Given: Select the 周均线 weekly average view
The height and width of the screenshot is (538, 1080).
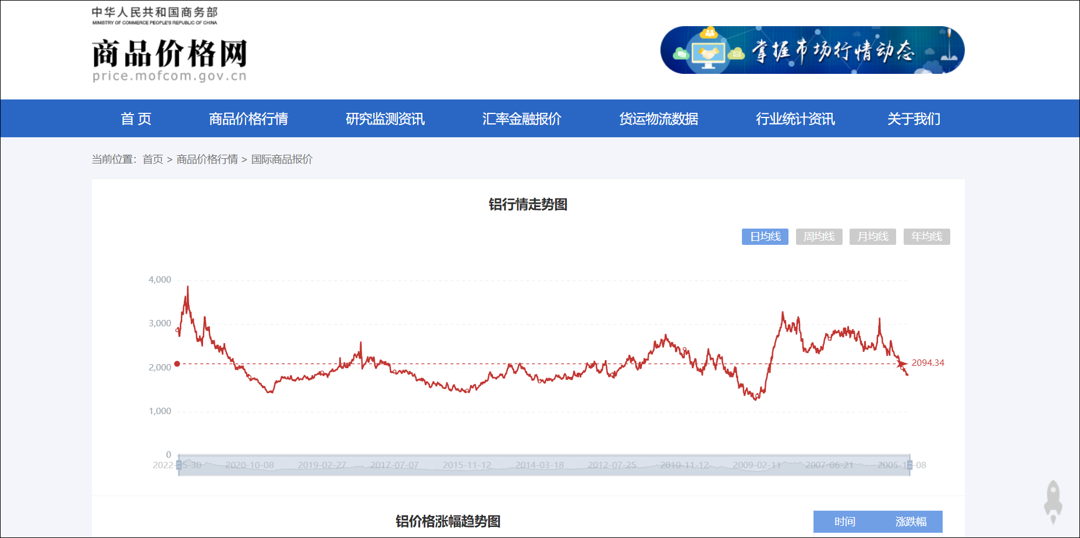Looking at the screenshot, I should pyautogui.click(x=819, y=237).
